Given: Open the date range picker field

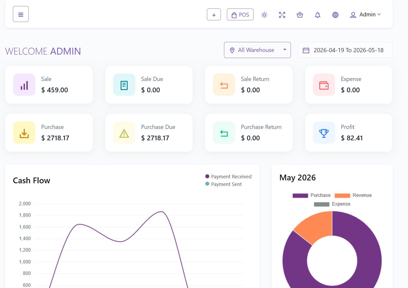Looking at the screenshot, I should tap(345, 50).
